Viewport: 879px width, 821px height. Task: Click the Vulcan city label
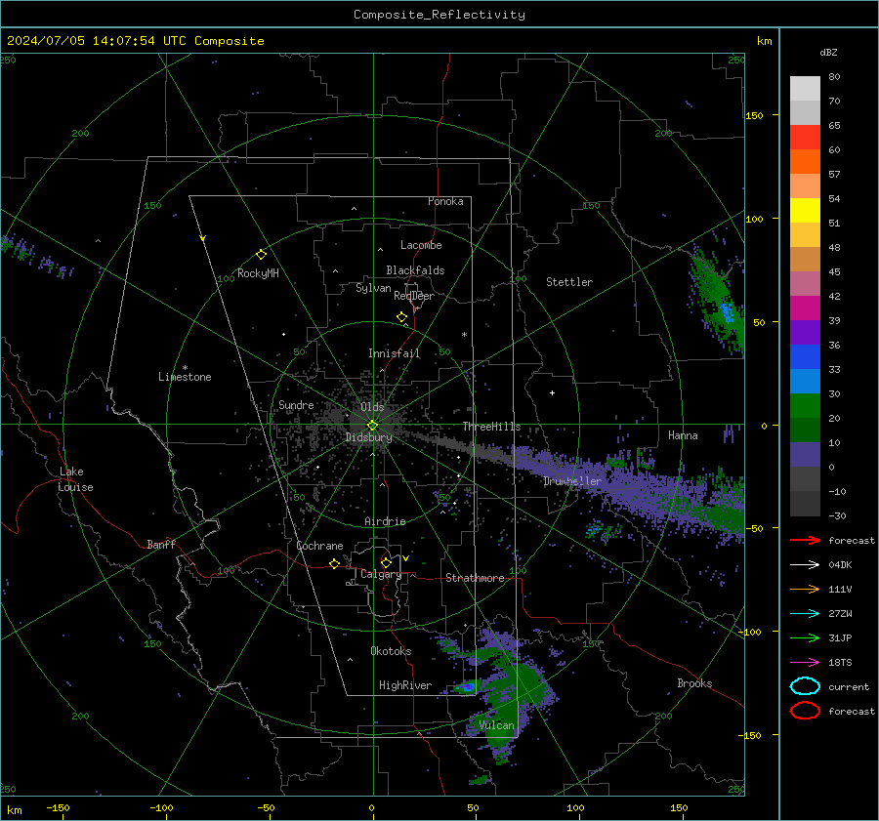point(497,725)
